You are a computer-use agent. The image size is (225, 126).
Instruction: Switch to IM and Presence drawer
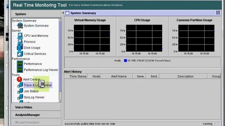point(36,122)
